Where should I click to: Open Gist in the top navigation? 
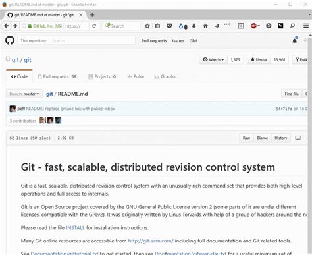pos(193,41)
